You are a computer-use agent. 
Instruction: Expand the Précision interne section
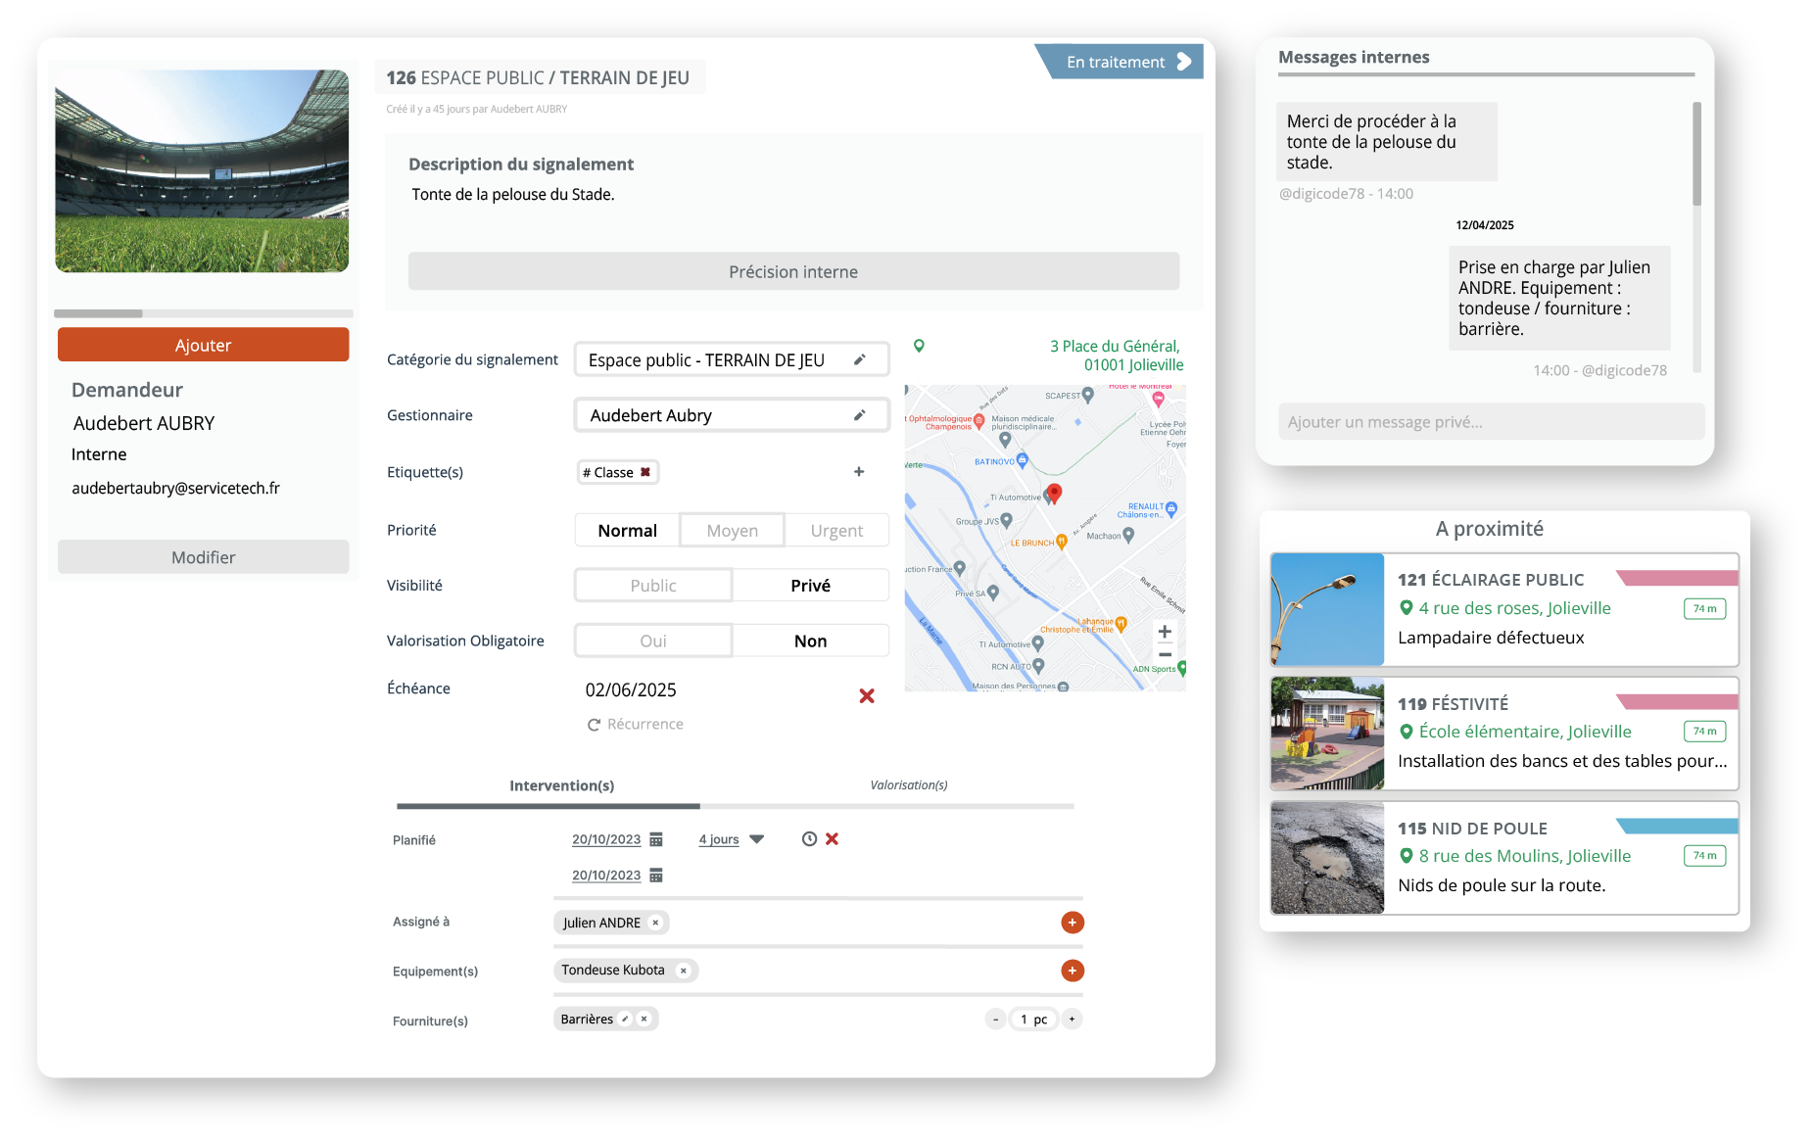tap(793, 272)
